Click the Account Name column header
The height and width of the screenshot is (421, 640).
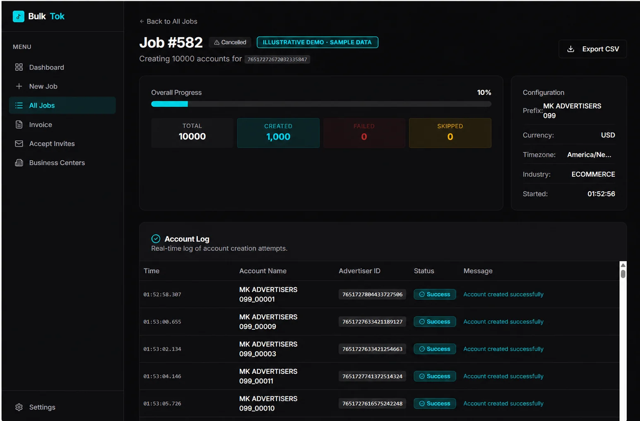[x=263, y=271]
